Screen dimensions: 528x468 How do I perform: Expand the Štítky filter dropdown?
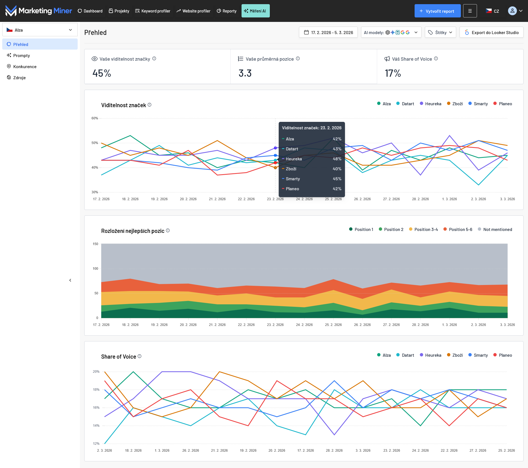point(440,32)
